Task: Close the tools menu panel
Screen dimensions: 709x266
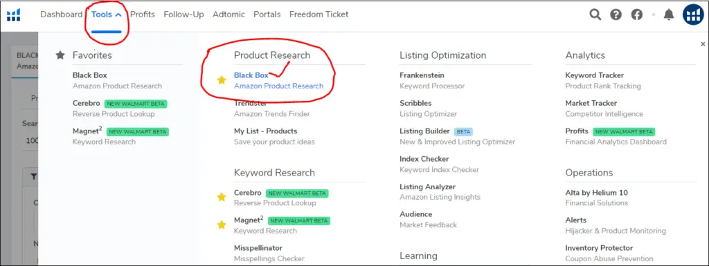Action: tap(703, 44)
